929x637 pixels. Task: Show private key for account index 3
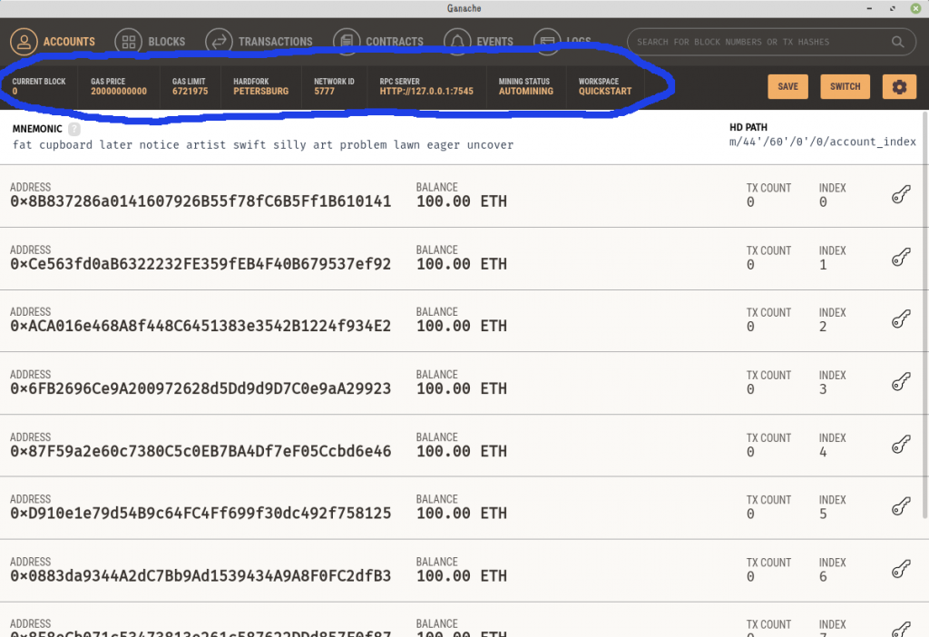pos(901,382)
